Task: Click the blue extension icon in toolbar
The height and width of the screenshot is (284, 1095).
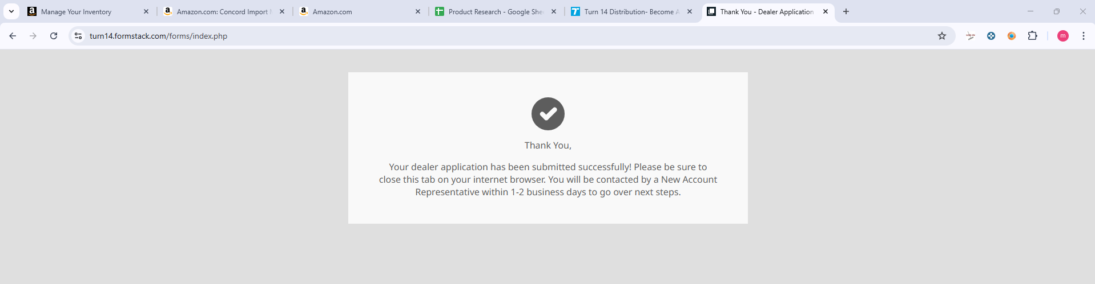Action: [991, 36]
